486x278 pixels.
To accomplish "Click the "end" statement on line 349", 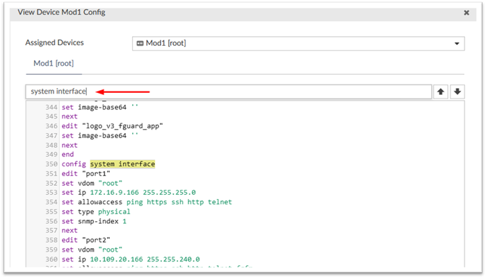I will [68, 154].
